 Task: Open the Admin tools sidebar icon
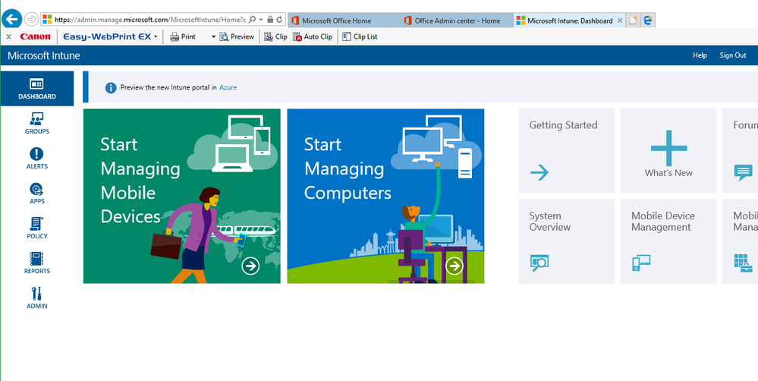point(36,294)
